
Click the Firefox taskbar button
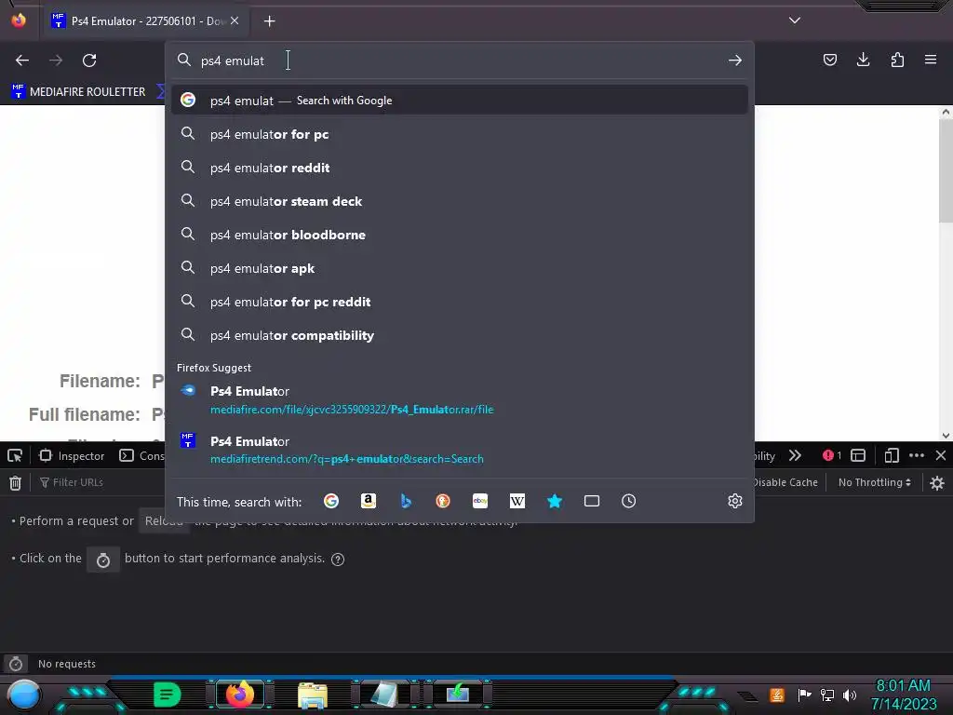239,694
